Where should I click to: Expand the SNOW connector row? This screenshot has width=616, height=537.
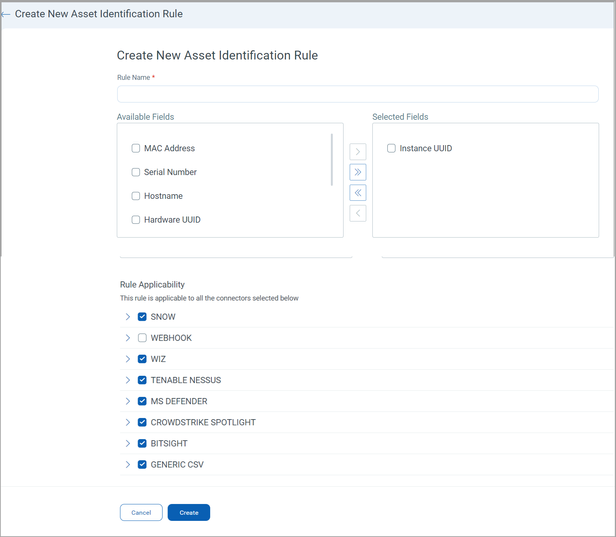(128, 317)
